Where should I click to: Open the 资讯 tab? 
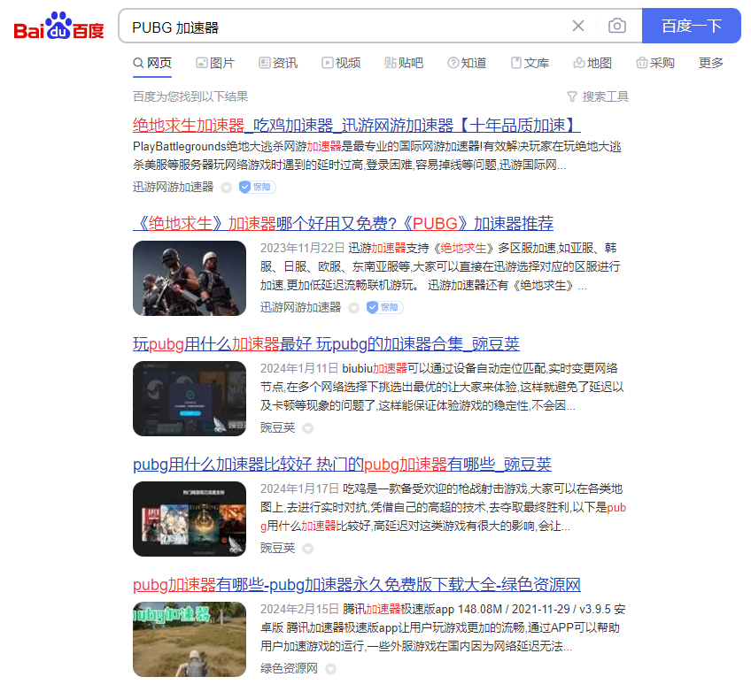pos(278,63)
